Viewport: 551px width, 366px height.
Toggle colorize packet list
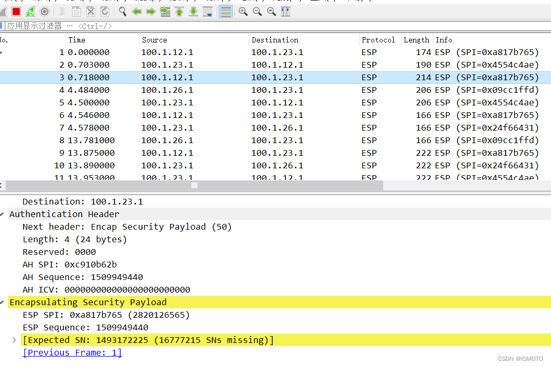tap(225, 11)
